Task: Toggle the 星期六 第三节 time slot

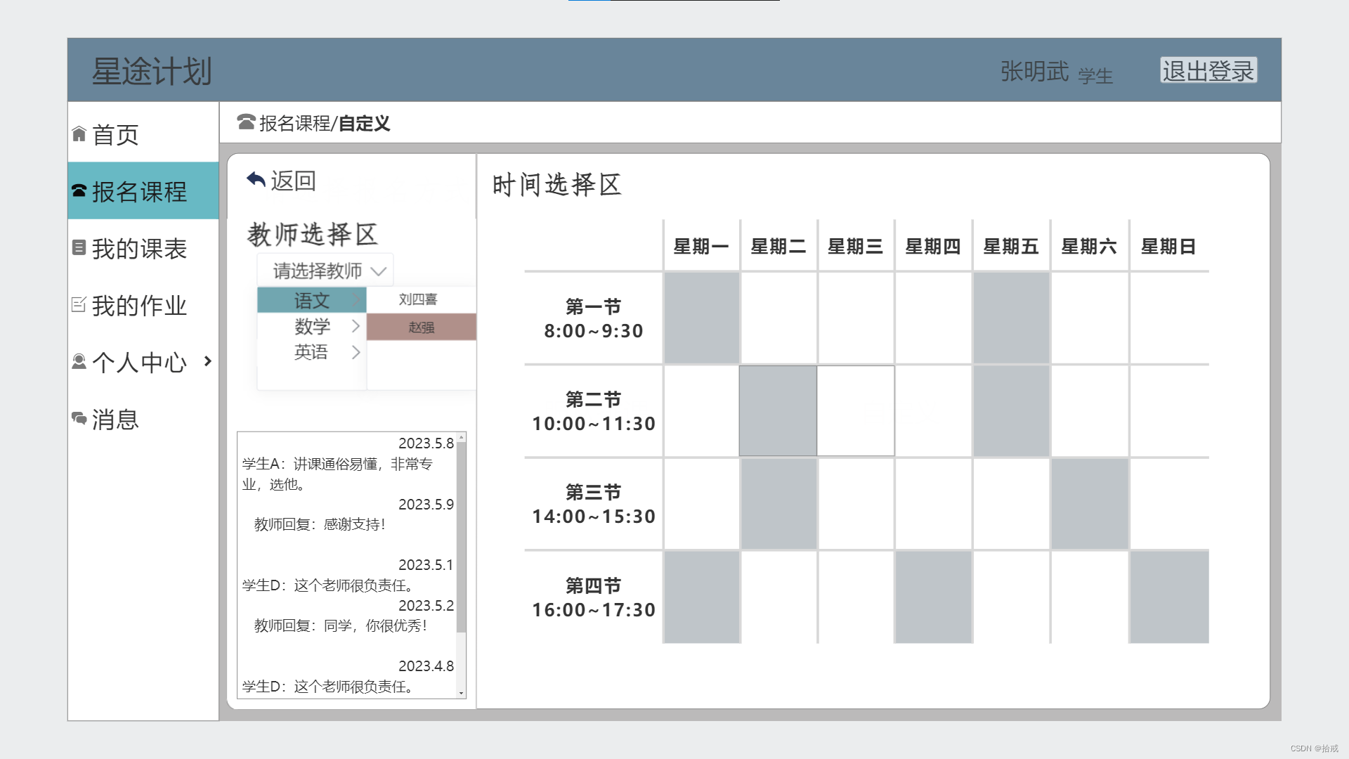Action: 1089,503
